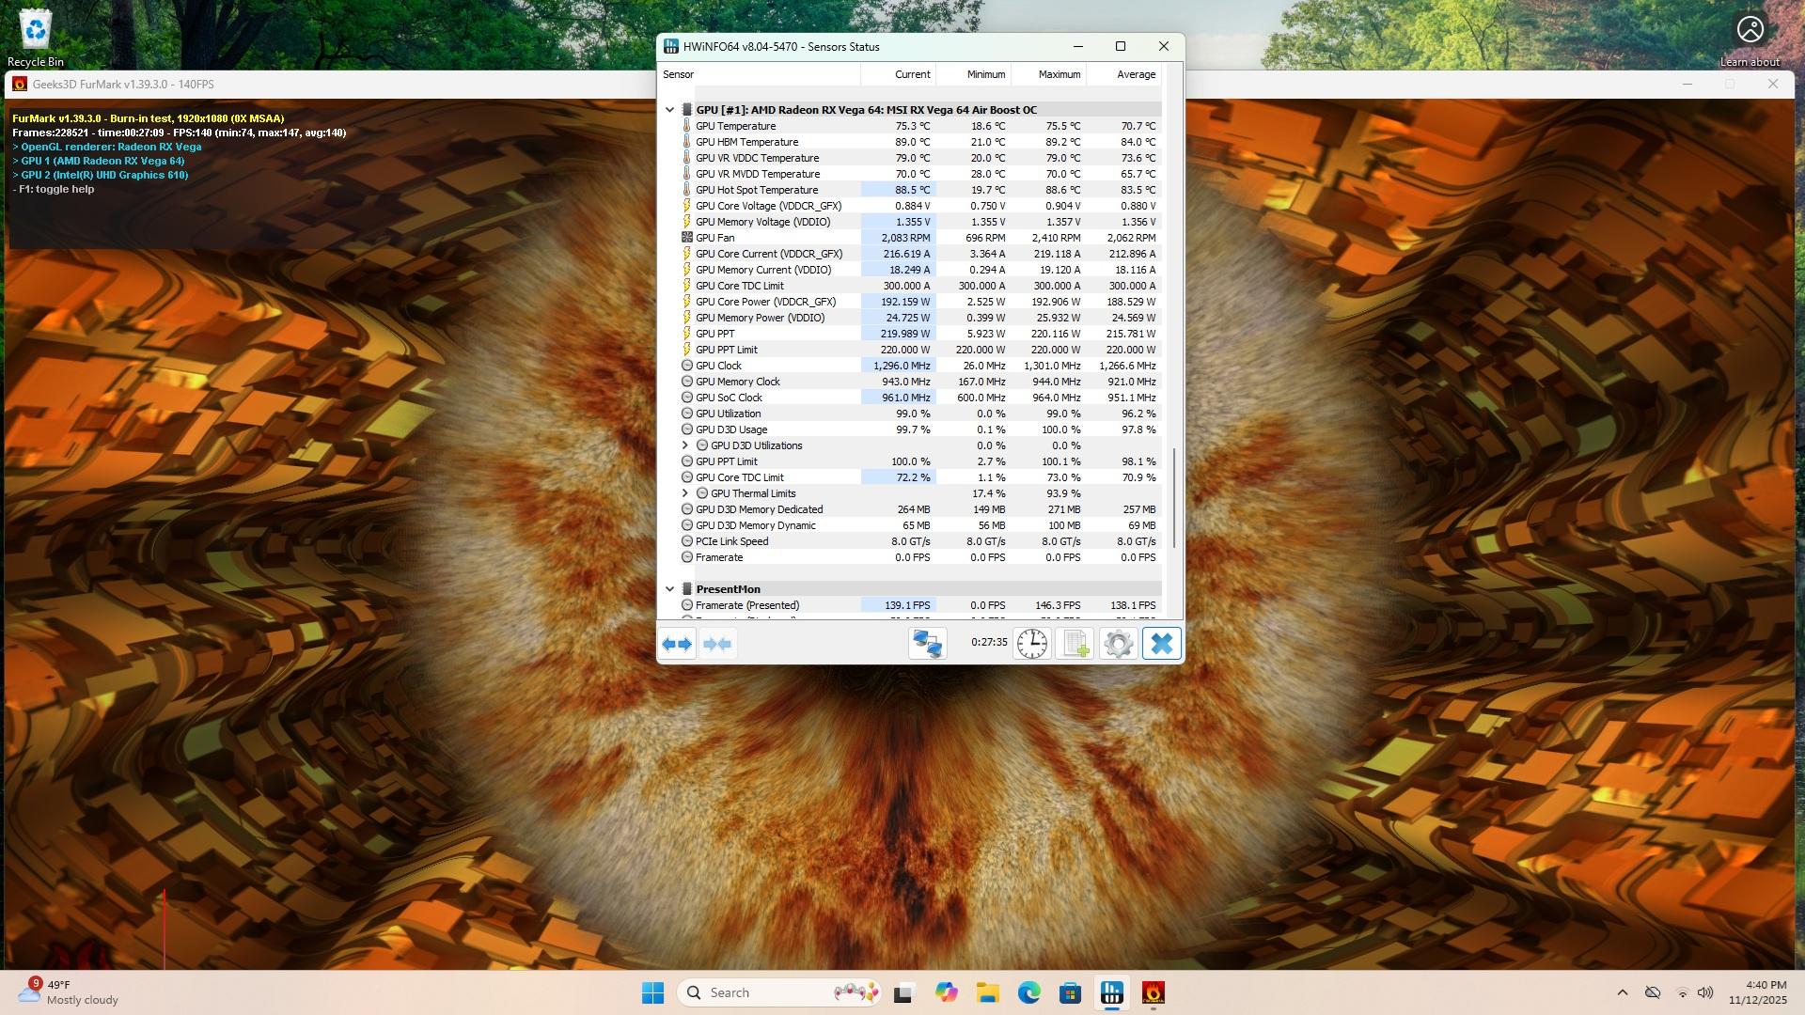This screenshot has width=1805, height=1015.
Task: Click the 0:27:35 elapsed time readout
Action: click(989, 643)
